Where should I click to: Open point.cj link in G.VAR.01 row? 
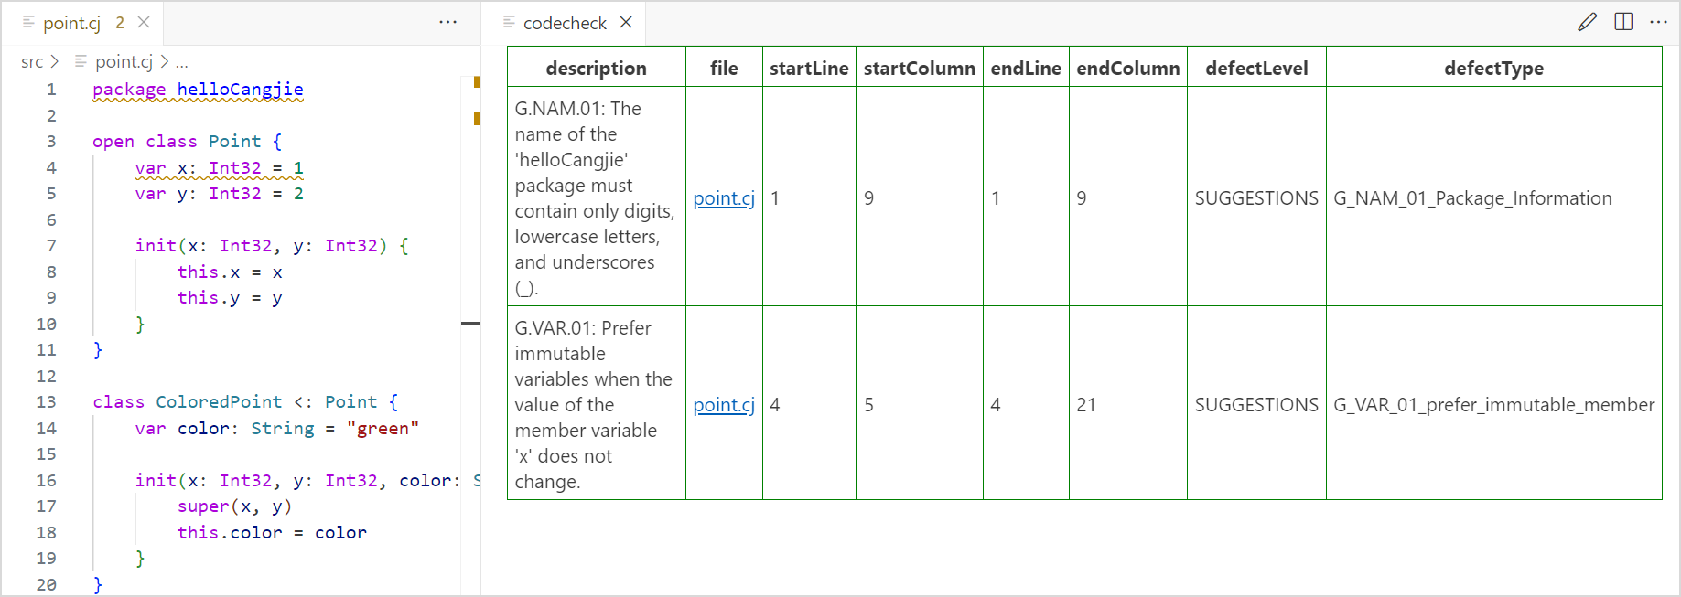(724, 405)
